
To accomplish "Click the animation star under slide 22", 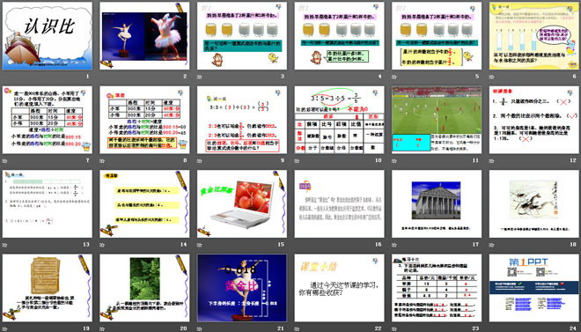I will coord(298,328).
